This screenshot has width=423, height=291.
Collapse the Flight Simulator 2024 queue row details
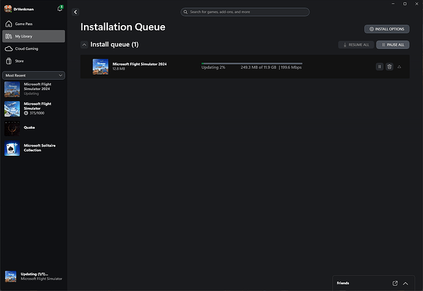tap(399, 67)
